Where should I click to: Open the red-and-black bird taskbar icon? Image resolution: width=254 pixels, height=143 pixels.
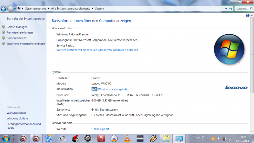tap(75, 139)
